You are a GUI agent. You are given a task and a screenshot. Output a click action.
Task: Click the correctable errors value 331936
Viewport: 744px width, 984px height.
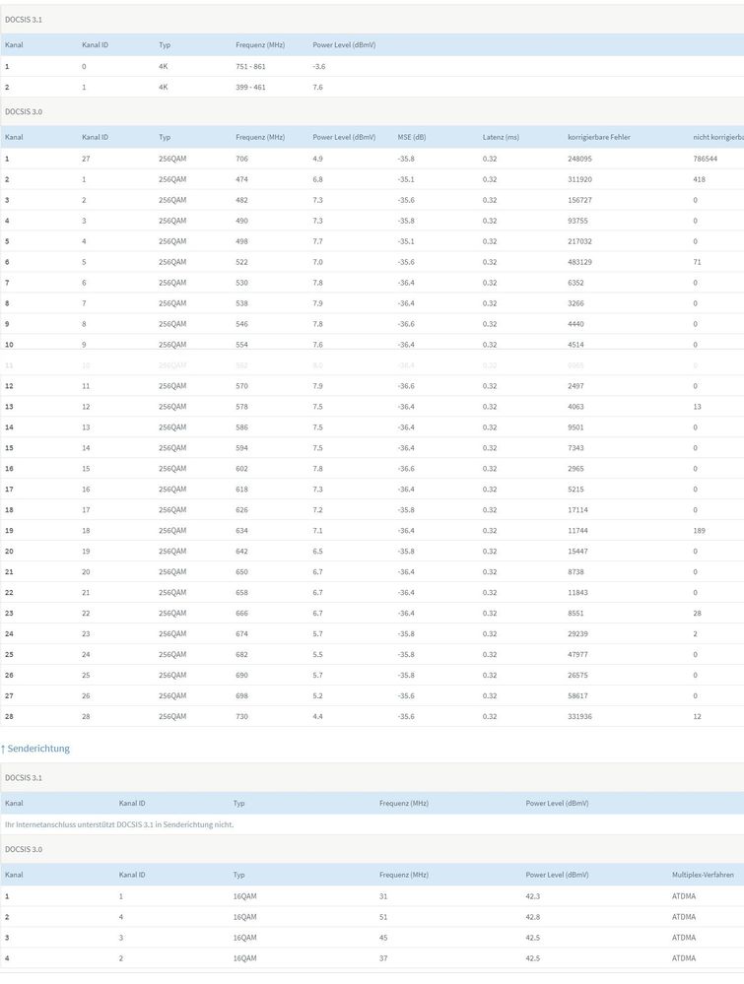pyautogui.click(x=579, y=717)
